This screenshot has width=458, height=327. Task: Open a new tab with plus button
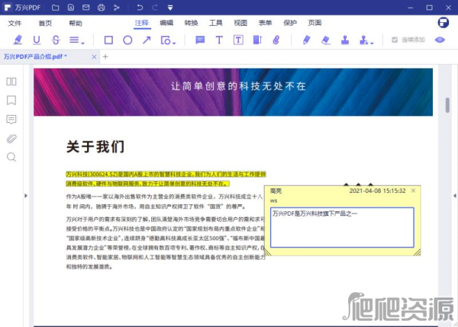[105, 57]
